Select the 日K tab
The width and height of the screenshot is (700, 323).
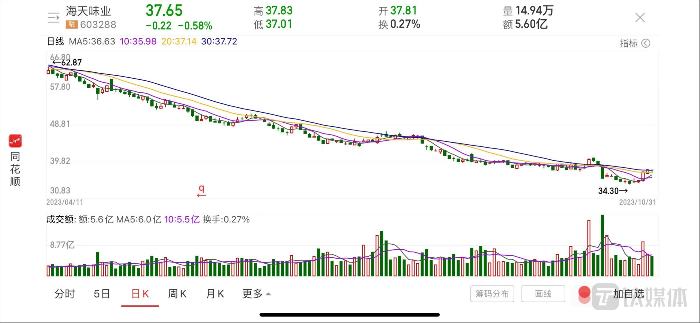[140, 294]
